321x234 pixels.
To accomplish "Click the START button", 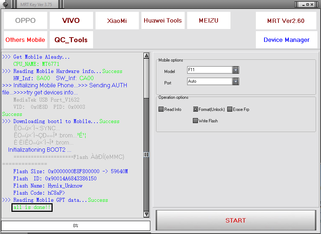I will click(x=236, y=220).
